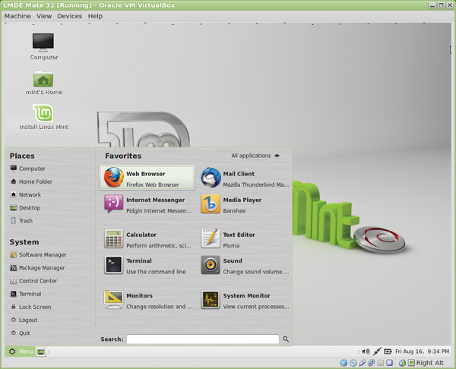Open Network under Places
This screenshot has height=369, width=456.
click(26, 194)
